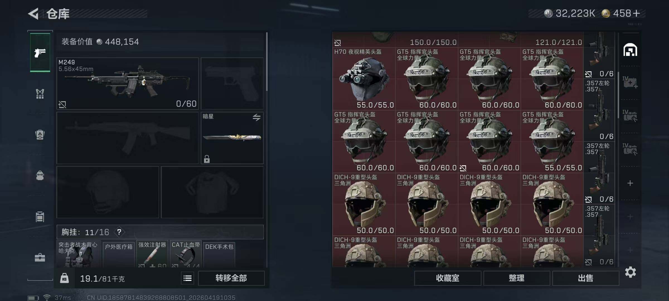Select the H70 夜视精英头盔 helmet
Screen dimensions: 669x301
(364, 79)
